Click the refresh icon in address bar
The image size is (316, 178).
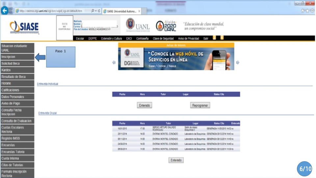click(x=99, y=11)
